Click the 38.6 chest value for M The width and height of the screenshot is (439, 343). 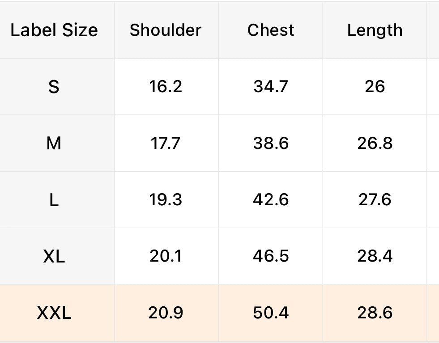point(271,143)
